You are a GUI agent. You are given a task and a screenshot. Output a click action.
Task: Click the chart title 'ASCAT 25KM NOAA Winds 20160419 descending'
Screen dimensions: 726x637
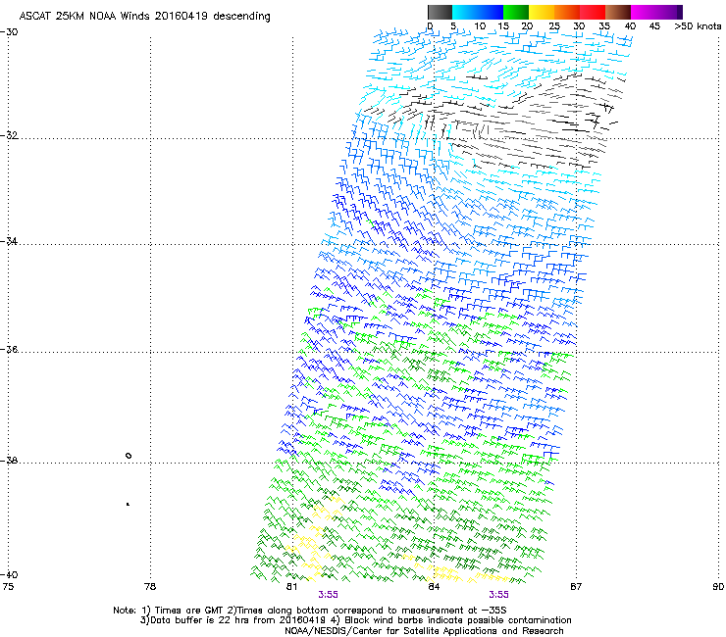click(144, 17)
